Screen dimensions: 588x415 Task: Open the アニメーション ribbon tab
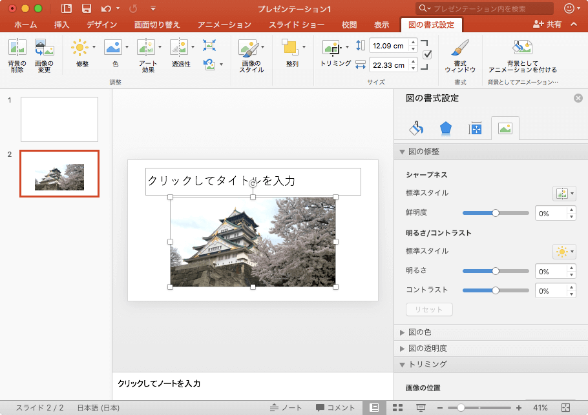tap(224, 25)
